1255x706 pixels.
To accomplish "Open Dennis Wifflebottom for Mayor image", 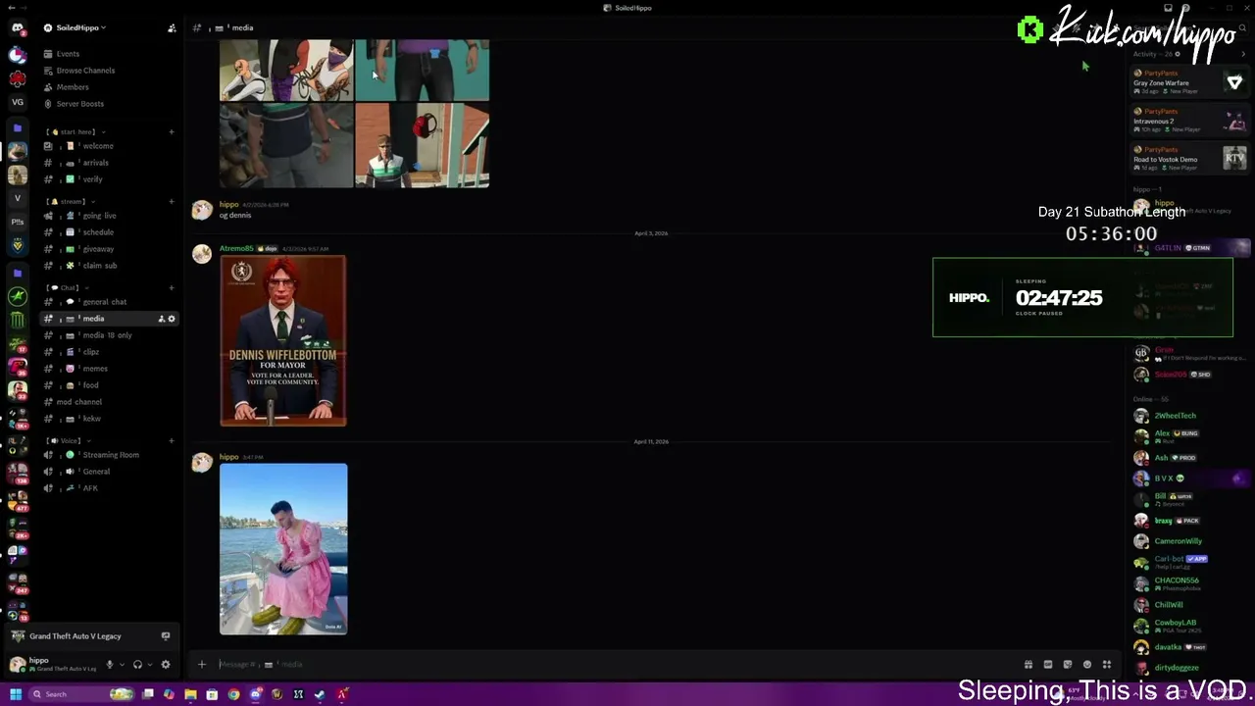I will pyautogui.click(x=283, y=341).
